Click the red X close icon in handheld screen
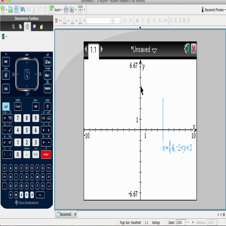226x226 pixels. point(193,49)
